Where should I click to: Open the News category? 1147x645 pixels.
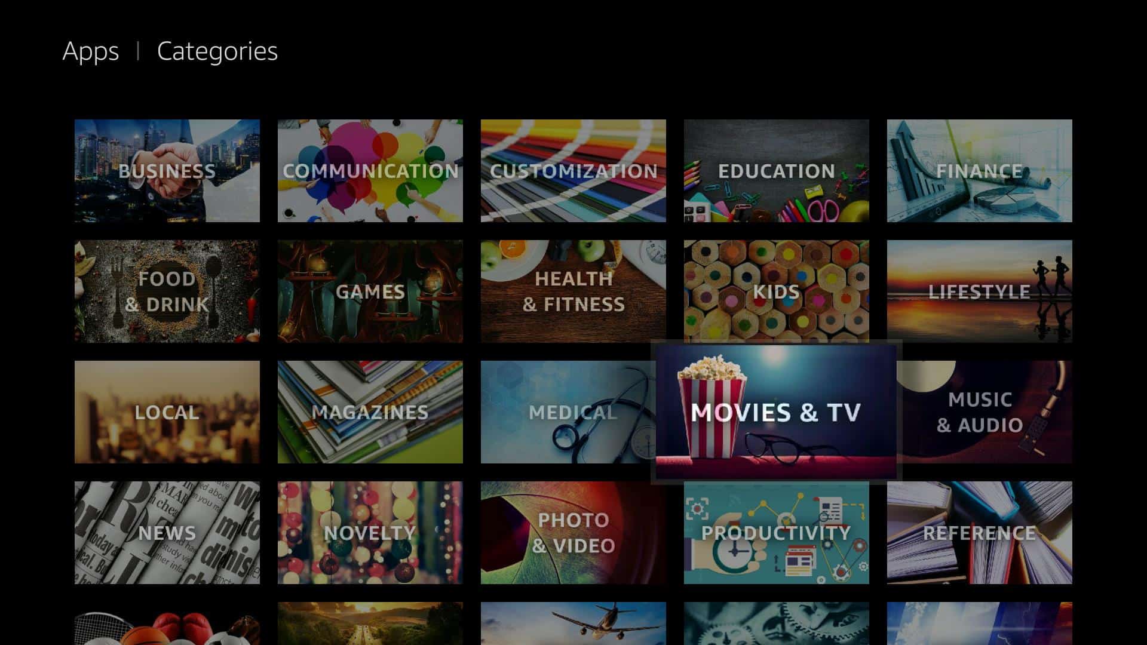tap(166, 532)
